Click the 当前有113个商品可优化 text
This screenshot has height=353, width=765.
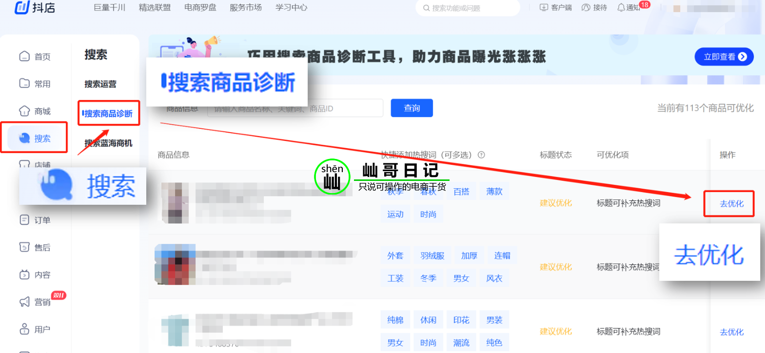[705, 108]
